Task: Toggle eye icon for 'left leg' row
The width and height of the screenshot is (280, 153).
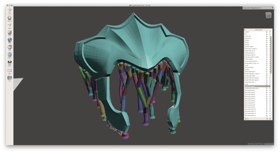Action: [x=270, y=42]
